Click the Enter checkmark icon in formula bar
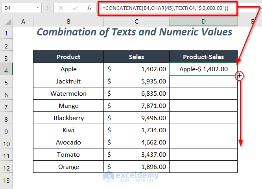Image resolution: width=262 pixels, height=189 pixels. click(75, 8)
